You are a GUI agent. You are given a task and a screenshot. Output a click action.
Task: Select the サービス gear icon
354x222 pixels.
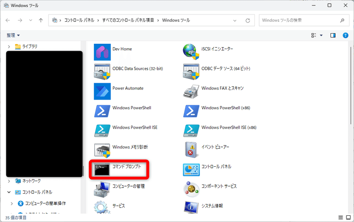(x=102, y=207)
